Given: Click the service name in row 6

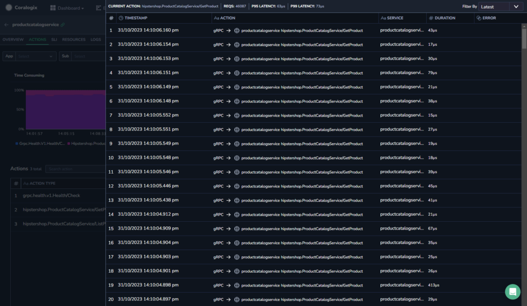Looking at the screenshot, I should 402,101.
